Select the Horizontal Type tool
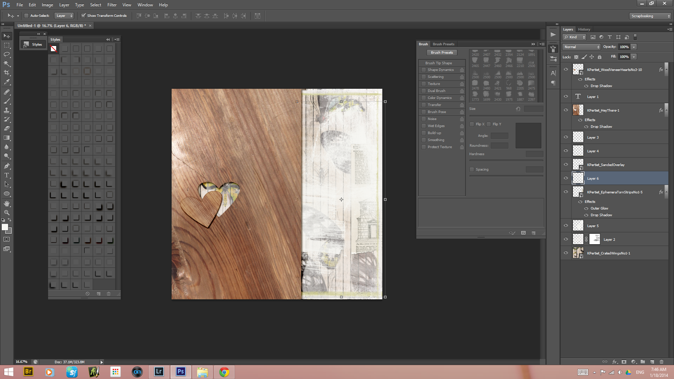 point(7,175)
